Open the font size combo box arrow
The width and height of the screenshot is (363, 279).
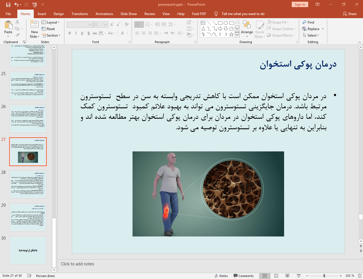pos(106,25)
